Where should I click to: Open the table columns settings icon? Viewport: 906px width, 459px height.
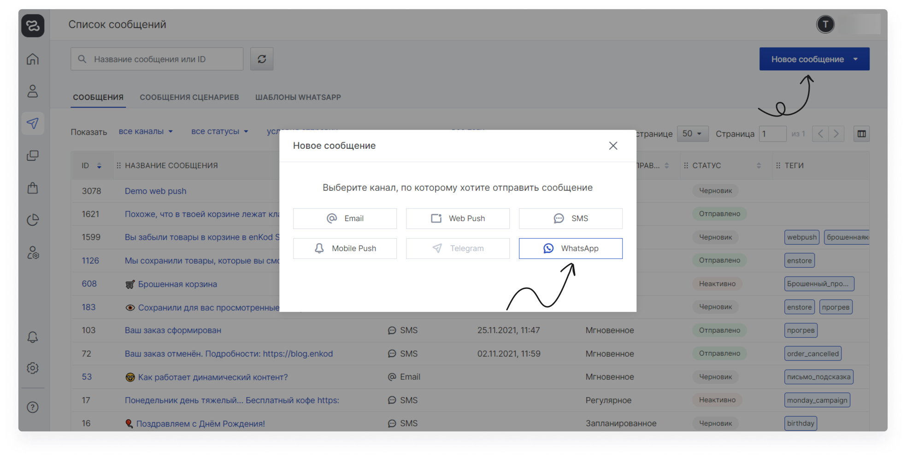861,134
